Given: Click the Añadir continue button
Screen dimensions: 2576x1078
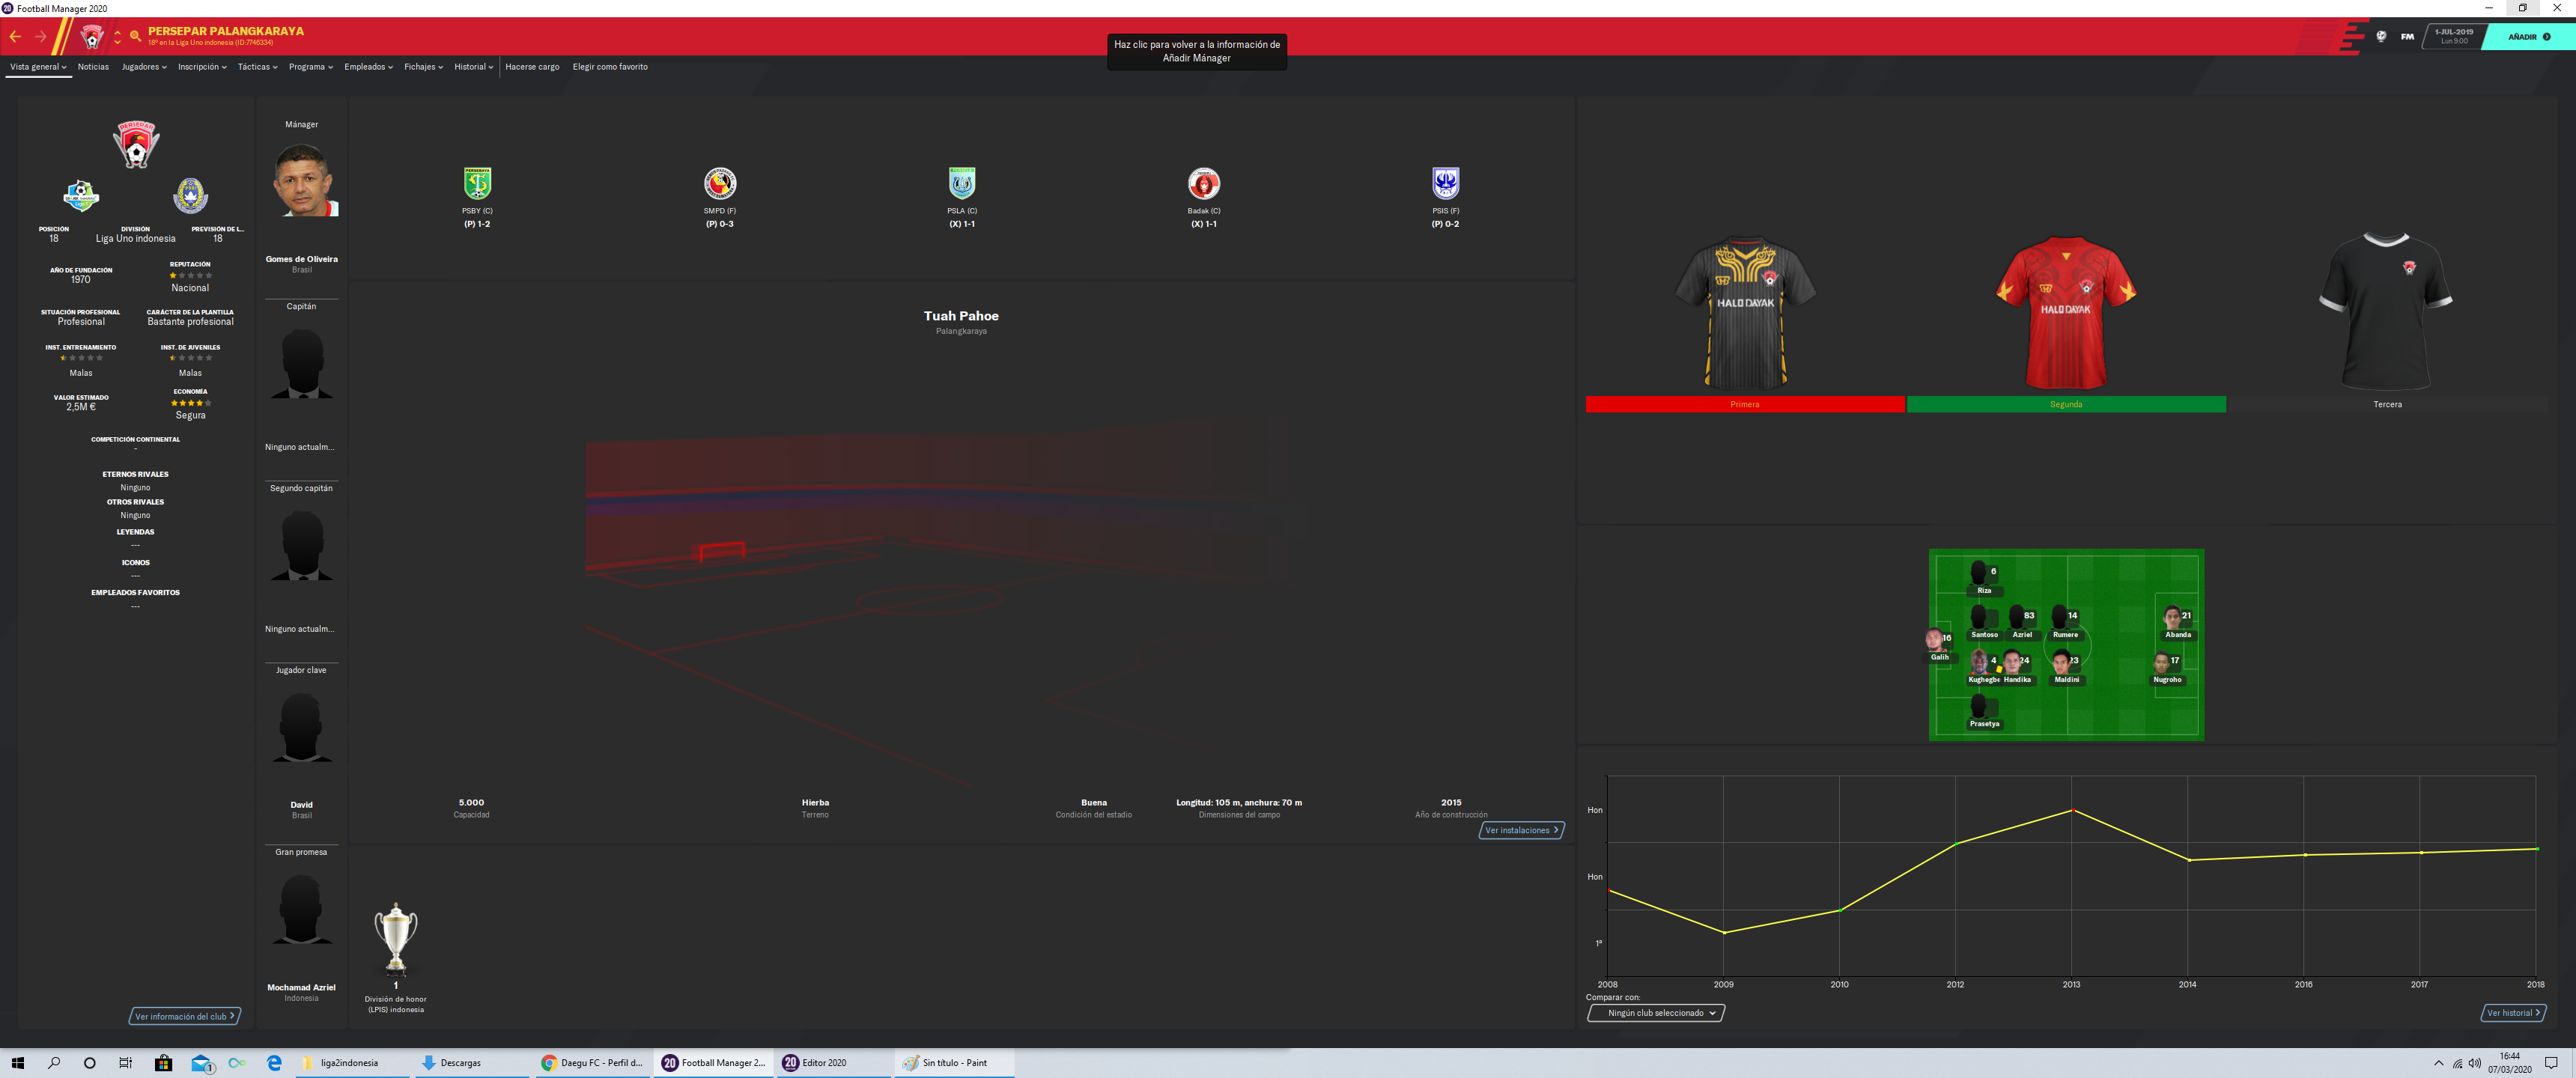Looking at the screenshot, I should click(2529, 37).
